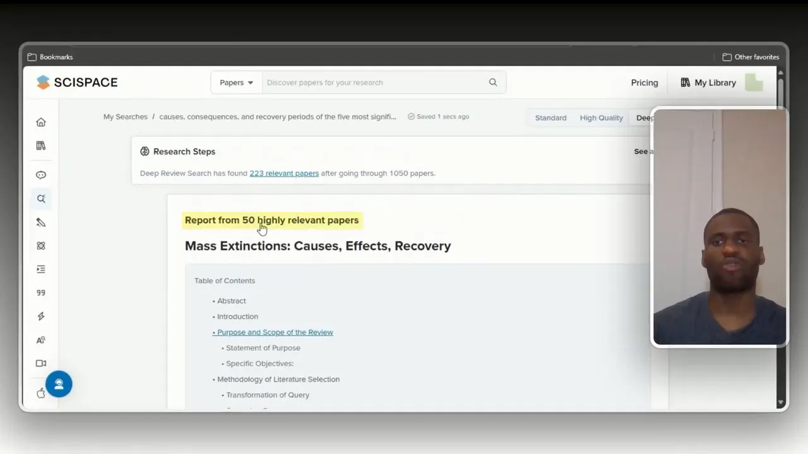
Task: Open the 223 relevant papers link
Action: [x=284, y=173]
